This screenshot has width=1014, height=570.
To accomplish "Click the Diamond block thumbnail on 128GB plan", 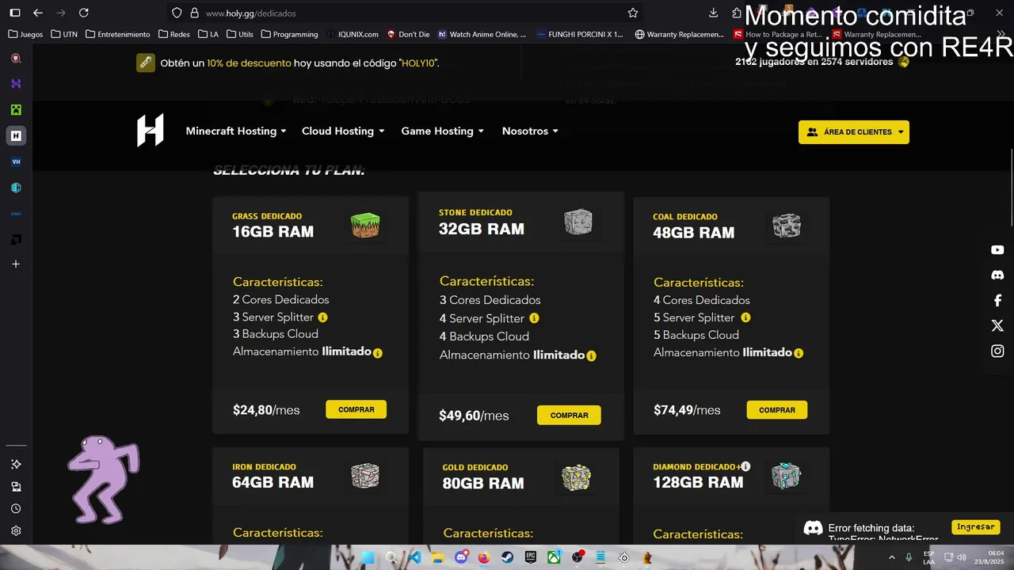I will [x=787, y=476].
